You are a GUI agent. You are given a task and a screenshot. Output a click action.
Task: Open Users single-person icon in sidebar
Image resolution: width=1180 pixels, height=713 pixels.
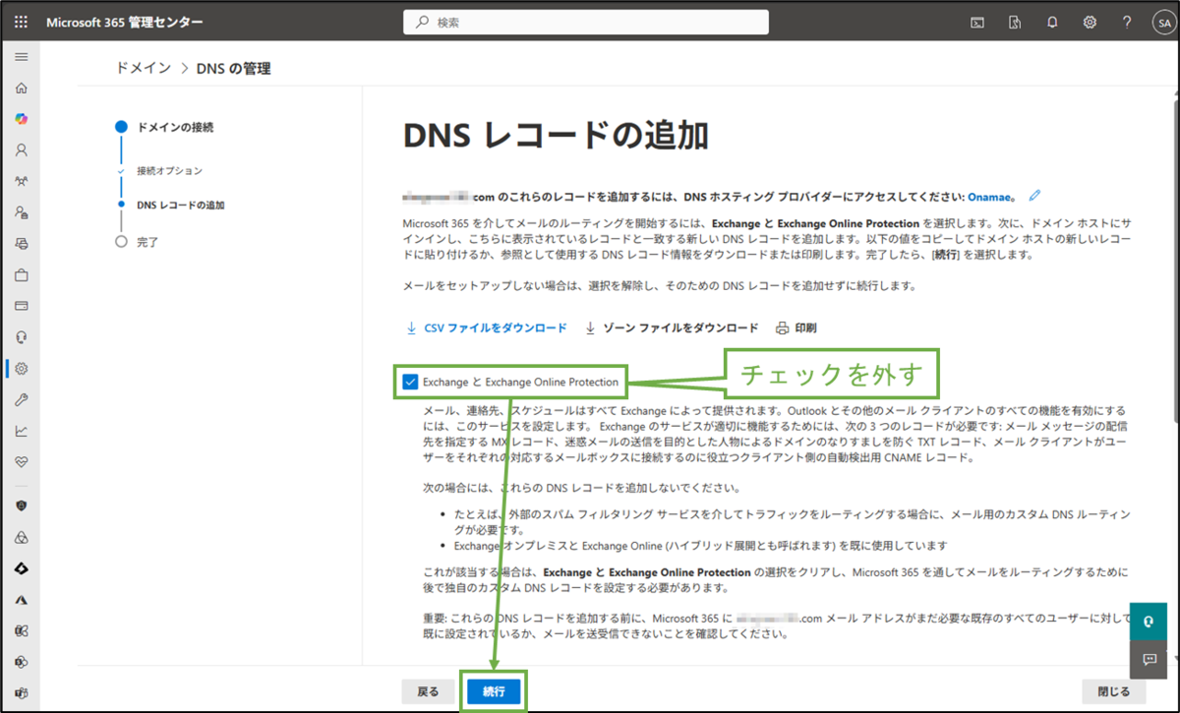pos(21,150)
